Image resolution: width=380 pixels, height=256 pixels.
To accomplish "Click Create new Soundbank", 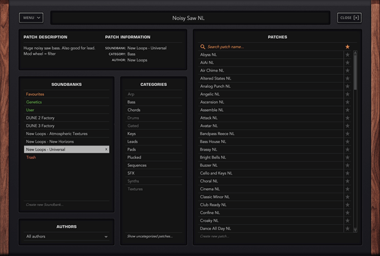I will [x=45, y=204].
